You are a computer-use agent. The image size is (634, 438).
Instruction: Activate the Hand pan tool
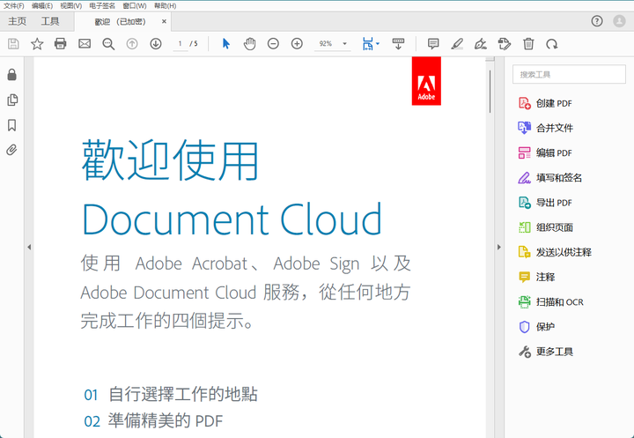[x=249, y=44]
